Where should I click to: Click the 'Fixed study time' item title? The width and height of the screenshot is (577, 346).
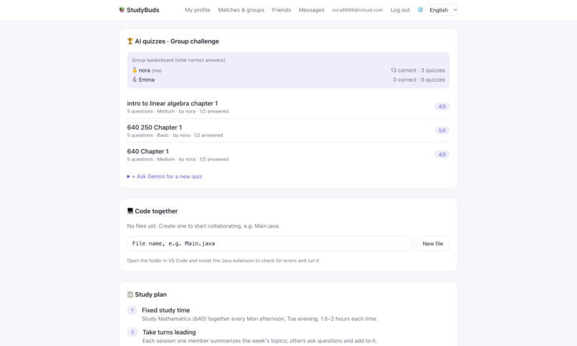click(x=165, y=310)
